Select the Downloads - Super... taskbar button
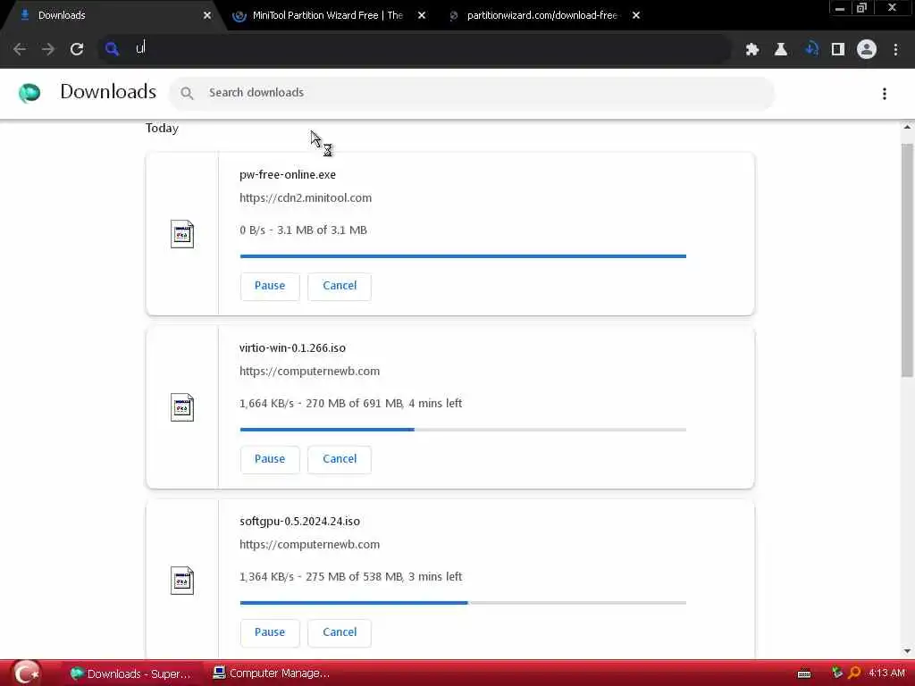The height and width of the screenshot is (686, 915). tap(130, 673)
